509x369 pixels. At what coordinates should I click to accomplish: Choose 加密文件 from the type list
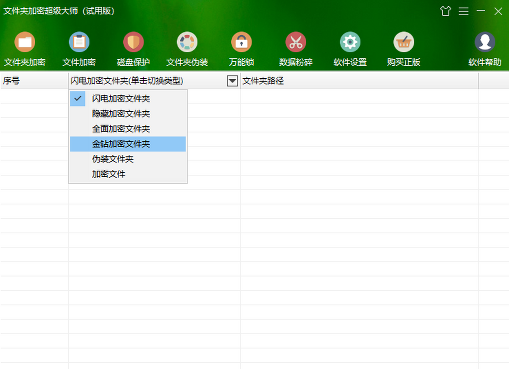click(x=109, y=174)
